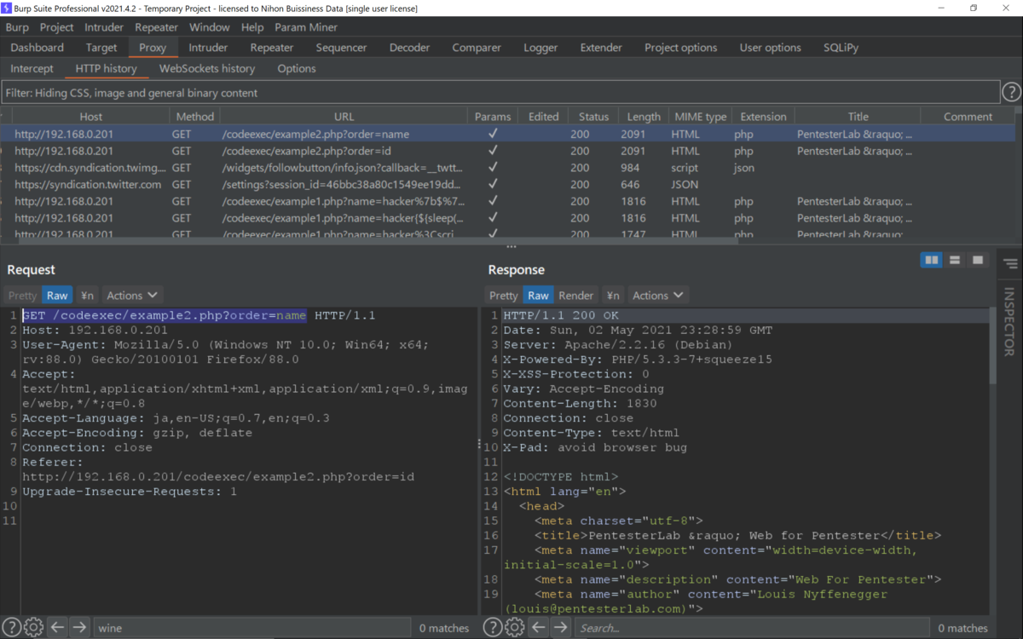Go to next match in request search

[79, 628]
